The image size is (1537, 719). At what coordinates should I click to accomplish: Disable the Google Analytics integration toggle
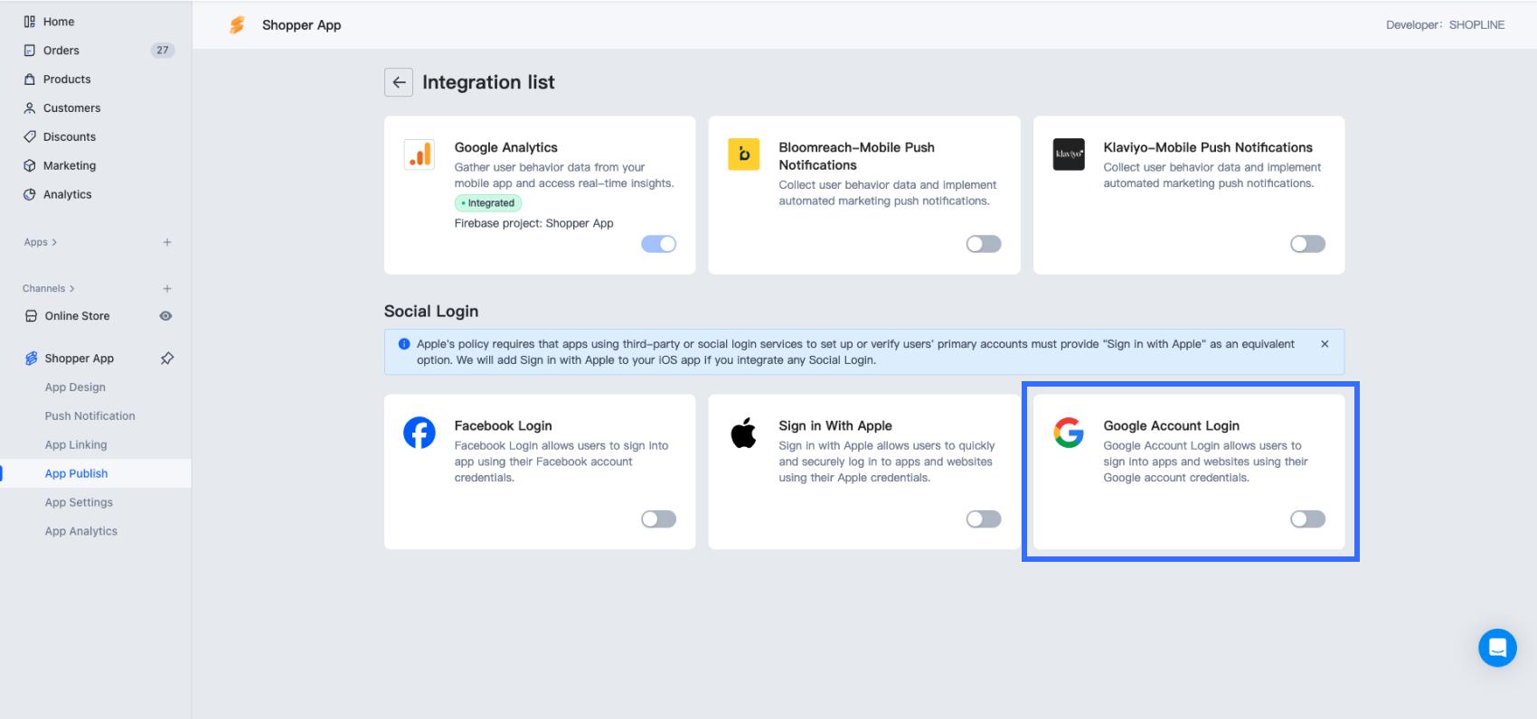click(x=659, y=244)
